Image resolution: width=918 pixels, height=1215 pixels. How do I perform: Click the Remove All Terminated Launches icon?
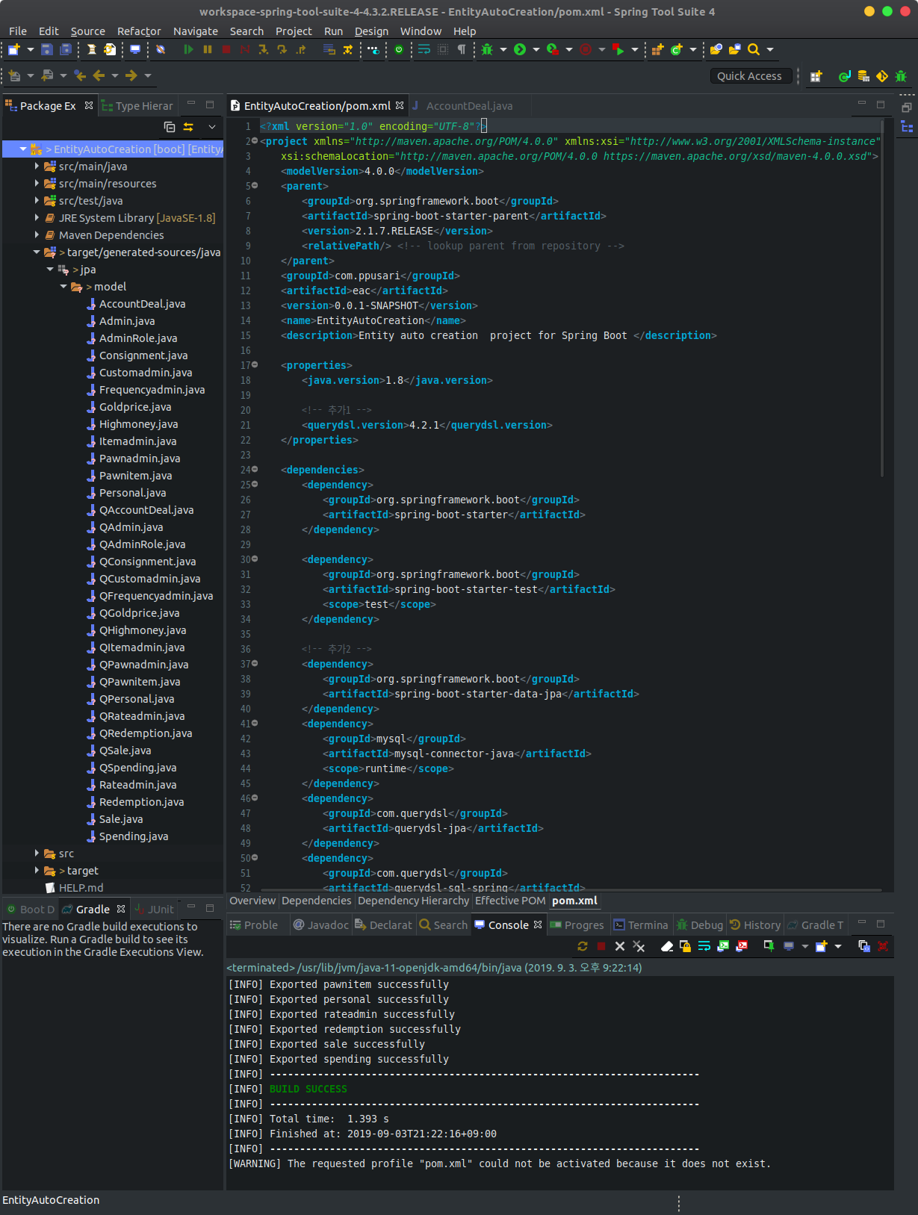click(x=639, y=946)
